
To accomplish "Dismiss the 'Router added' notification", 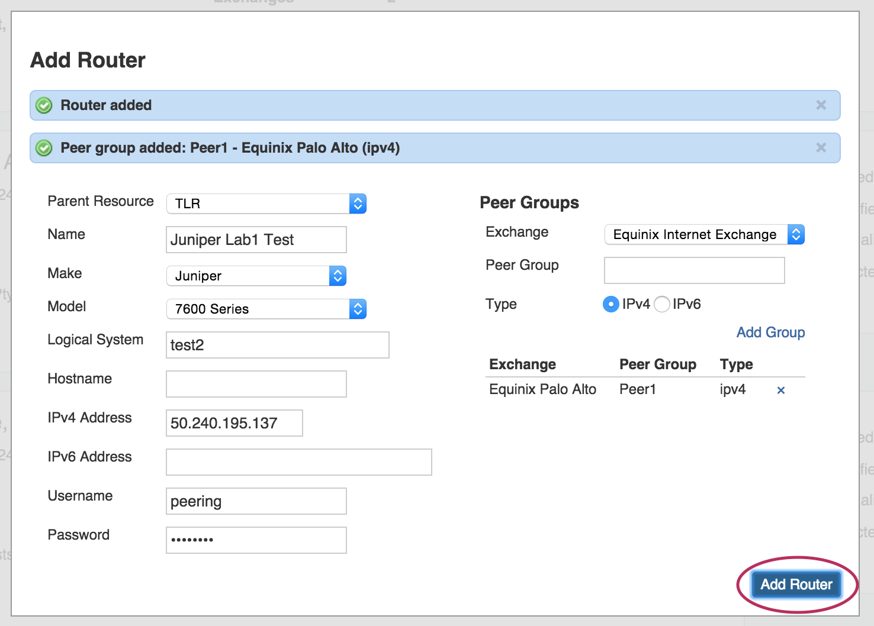I will [821, 105].
